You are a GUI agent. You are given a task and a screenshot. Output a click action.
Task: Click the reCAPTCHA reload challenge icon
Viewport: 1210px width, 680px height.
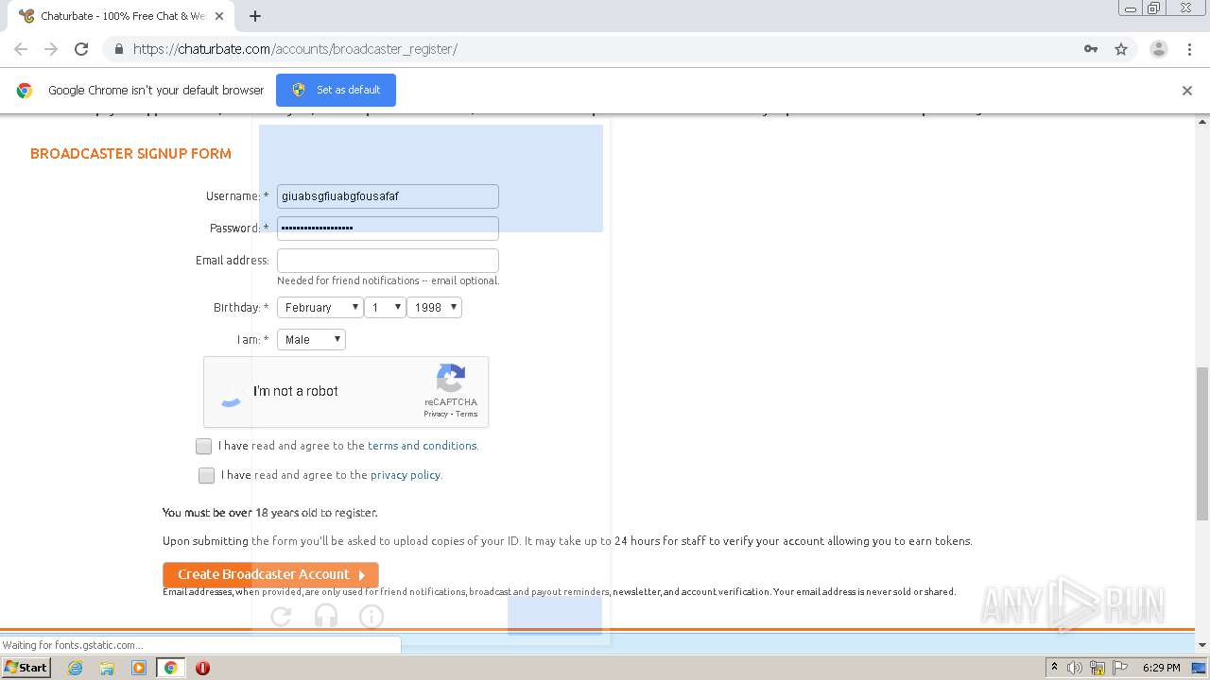click(281, 617)
